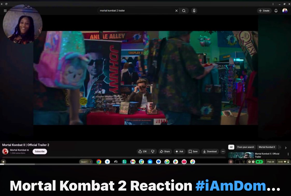The height and width of the screenshot is (196, 291).
Task: Open Gemini app from the shelf
Action: tap(107, 162)
